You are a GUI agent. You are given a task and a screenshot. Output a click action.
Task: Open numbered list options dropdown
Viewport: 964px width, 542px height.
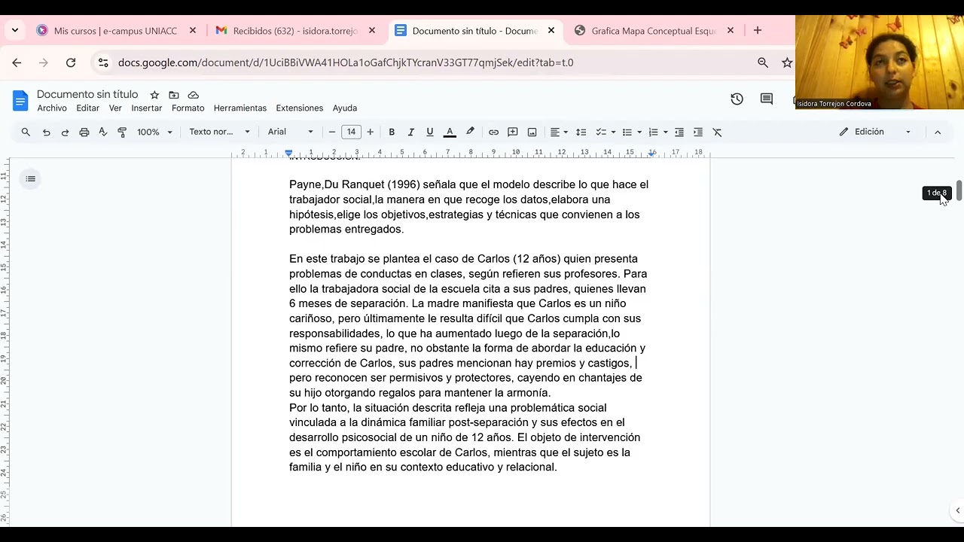[657, 132]
